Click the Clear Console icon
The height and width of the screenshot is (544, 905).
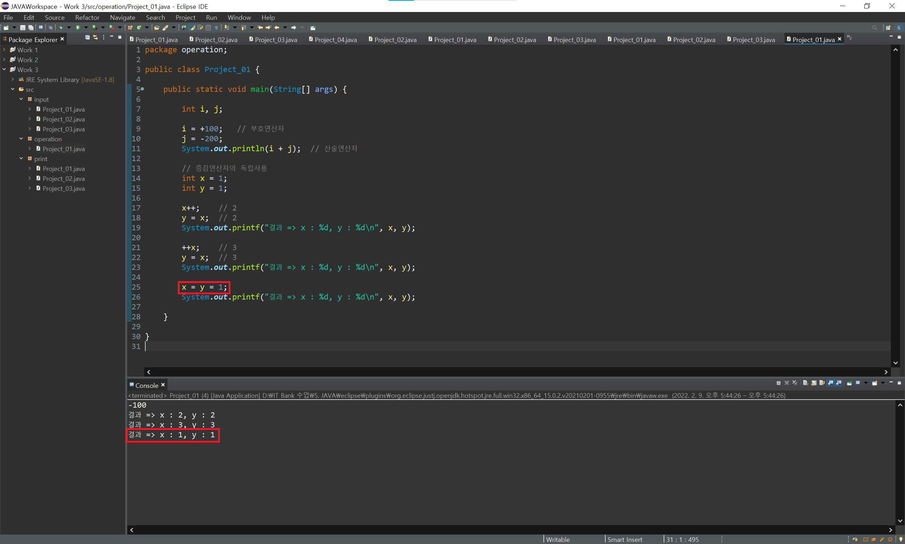click(x=805, y=383)
